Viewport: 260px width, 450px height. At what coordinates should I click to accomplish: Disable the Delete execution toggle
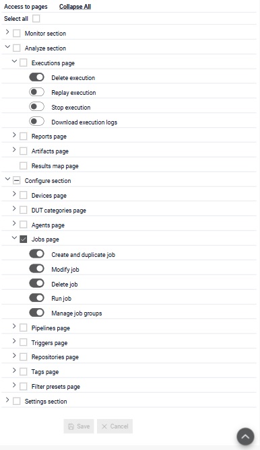pyautogui.click(x=37, y=77)
